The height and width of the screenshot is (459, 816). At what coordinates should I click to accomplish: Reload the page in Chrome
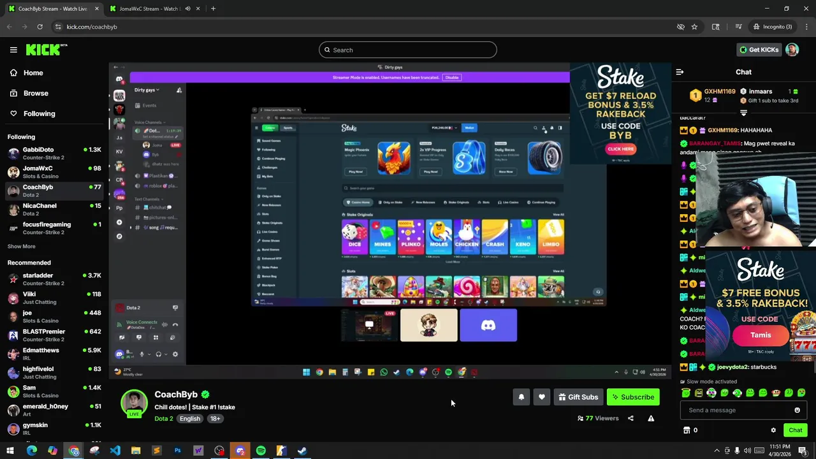[40, 27]
